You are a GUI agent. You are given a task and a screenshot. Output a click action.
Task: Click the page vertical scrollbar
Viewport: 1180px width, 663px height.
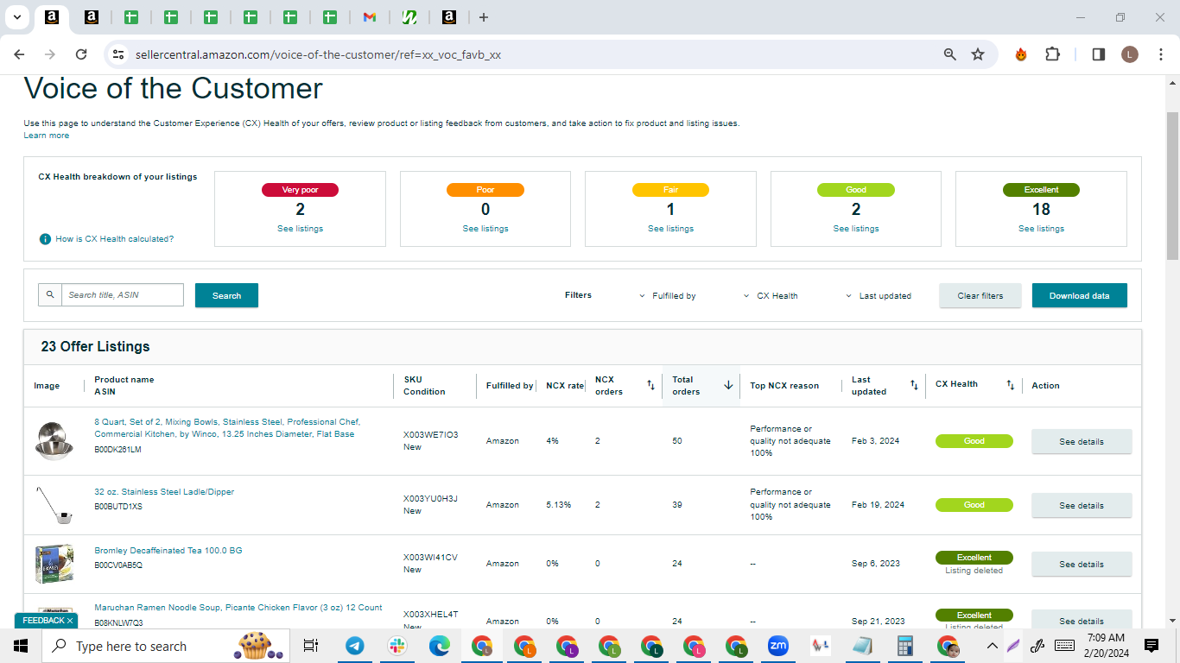1172,186
